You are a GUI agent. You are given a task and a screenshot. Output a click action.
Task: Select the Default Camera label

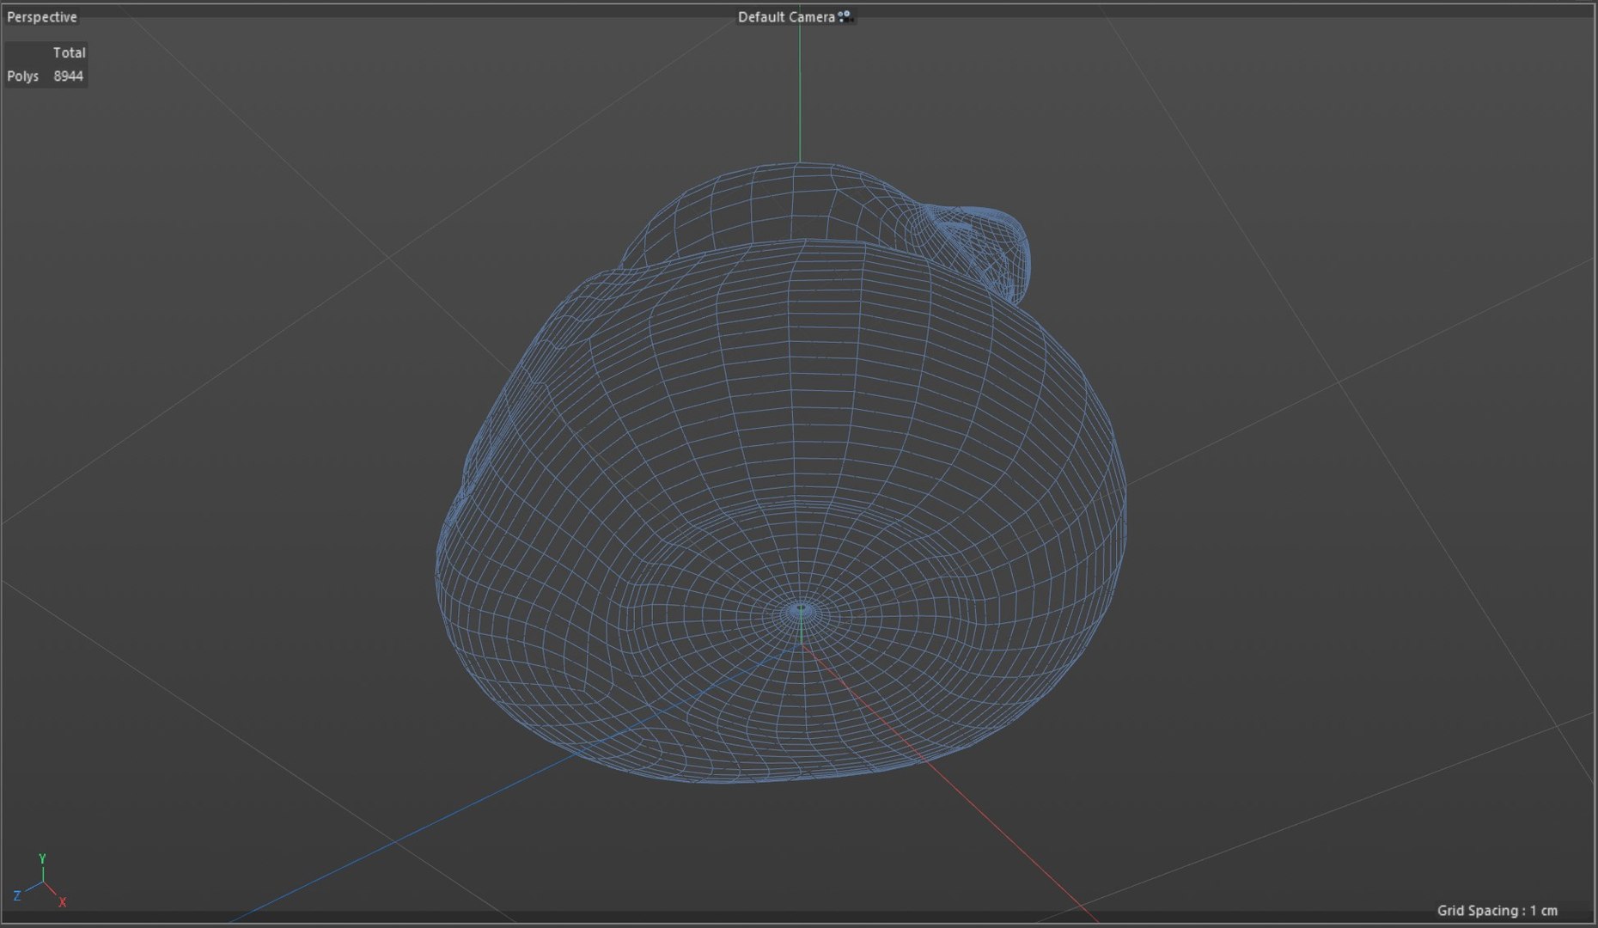(x=786, y=17)
